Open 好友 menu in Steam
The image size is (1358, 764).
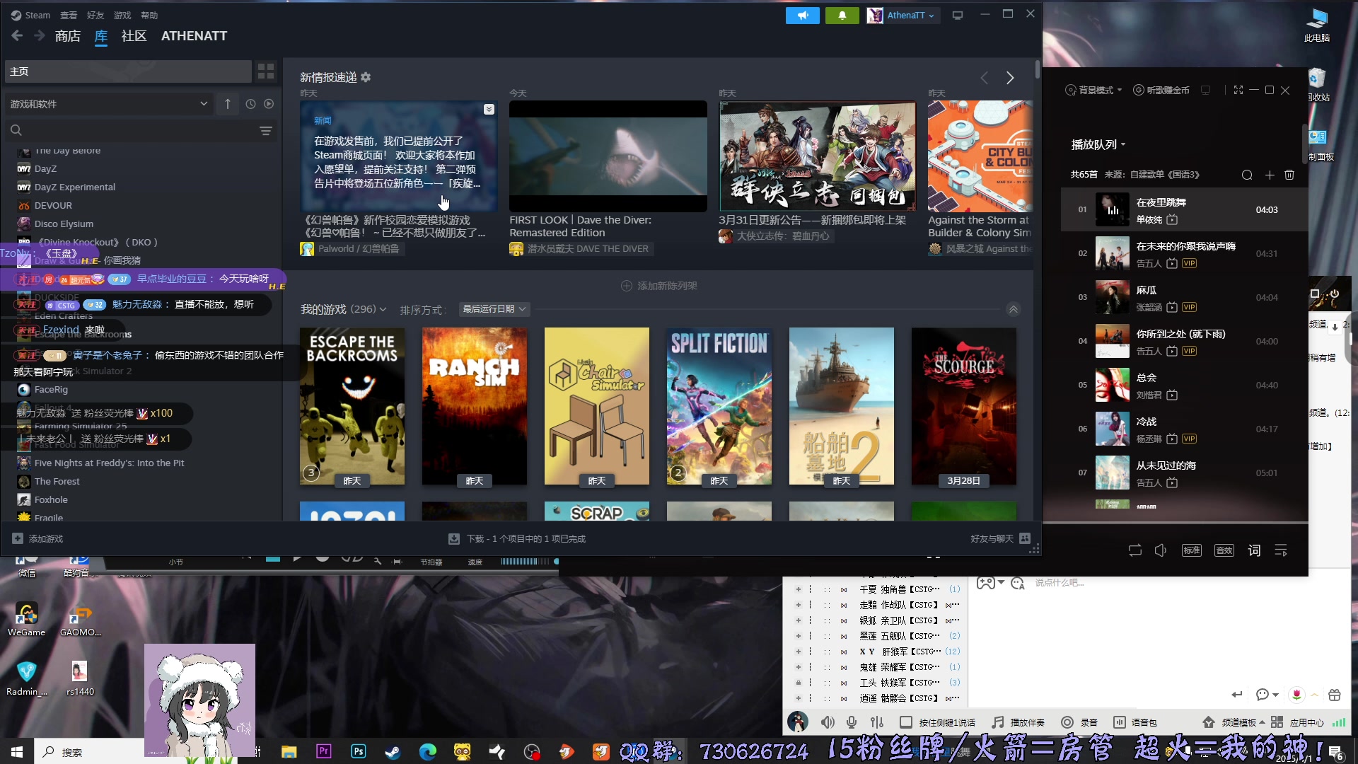coord(95,15)
